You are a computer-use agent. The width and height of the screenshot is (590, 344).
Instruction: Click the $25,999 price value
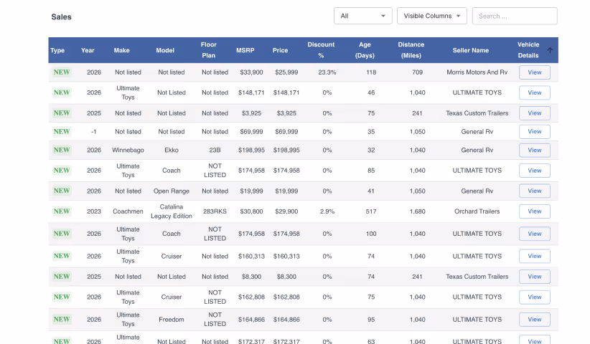(x=286, y=72)
